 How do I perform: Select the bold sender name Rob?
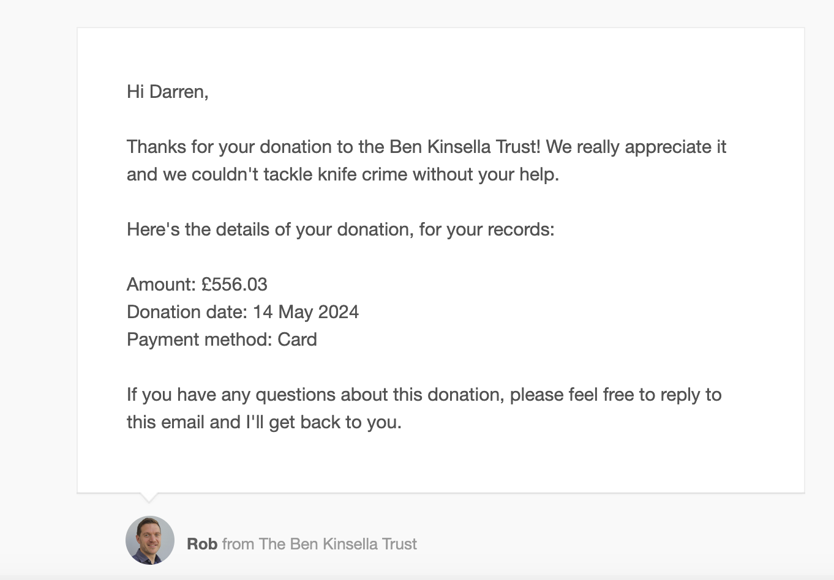(x=202, y=544)
